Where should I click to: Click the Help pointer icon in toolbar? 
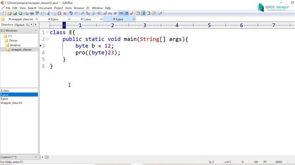[x=160, y=13]
